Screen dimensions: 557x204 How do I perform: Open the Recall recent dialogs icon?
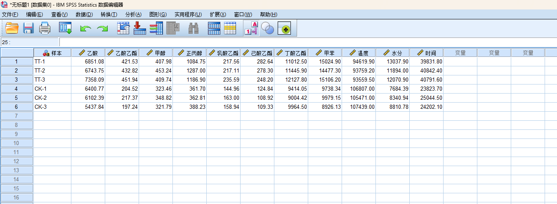coord(65,28)
